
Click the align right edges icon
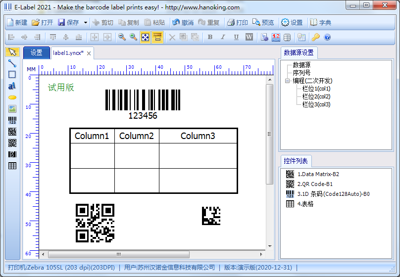[x=37, y=37]
